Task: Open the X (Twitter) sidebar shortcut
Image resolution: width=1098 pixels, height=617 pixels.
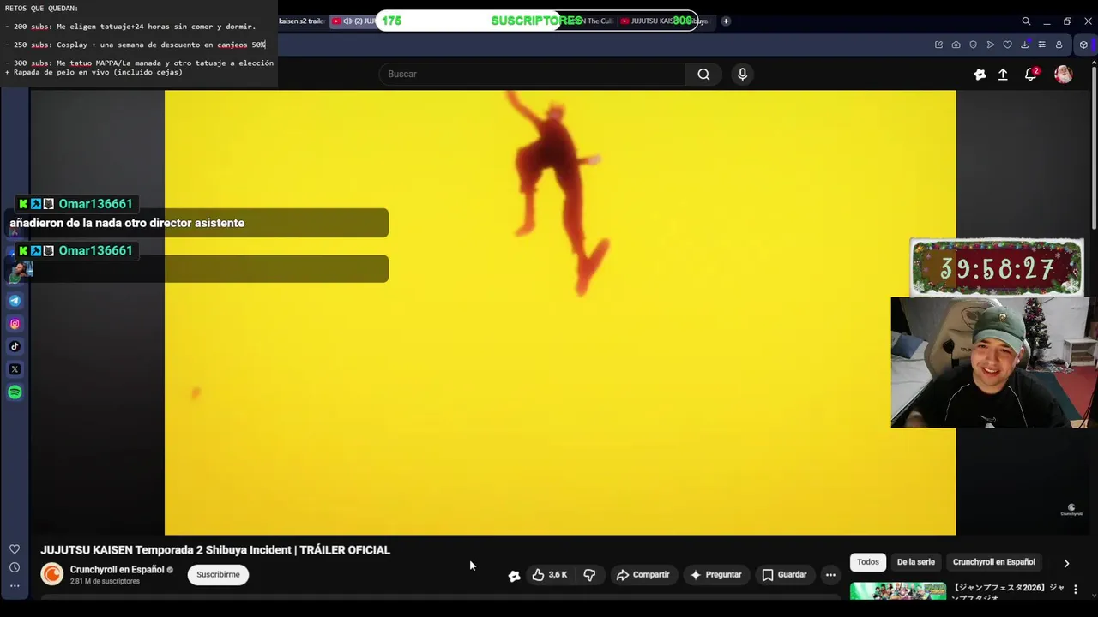Action: tap(15, 369)
